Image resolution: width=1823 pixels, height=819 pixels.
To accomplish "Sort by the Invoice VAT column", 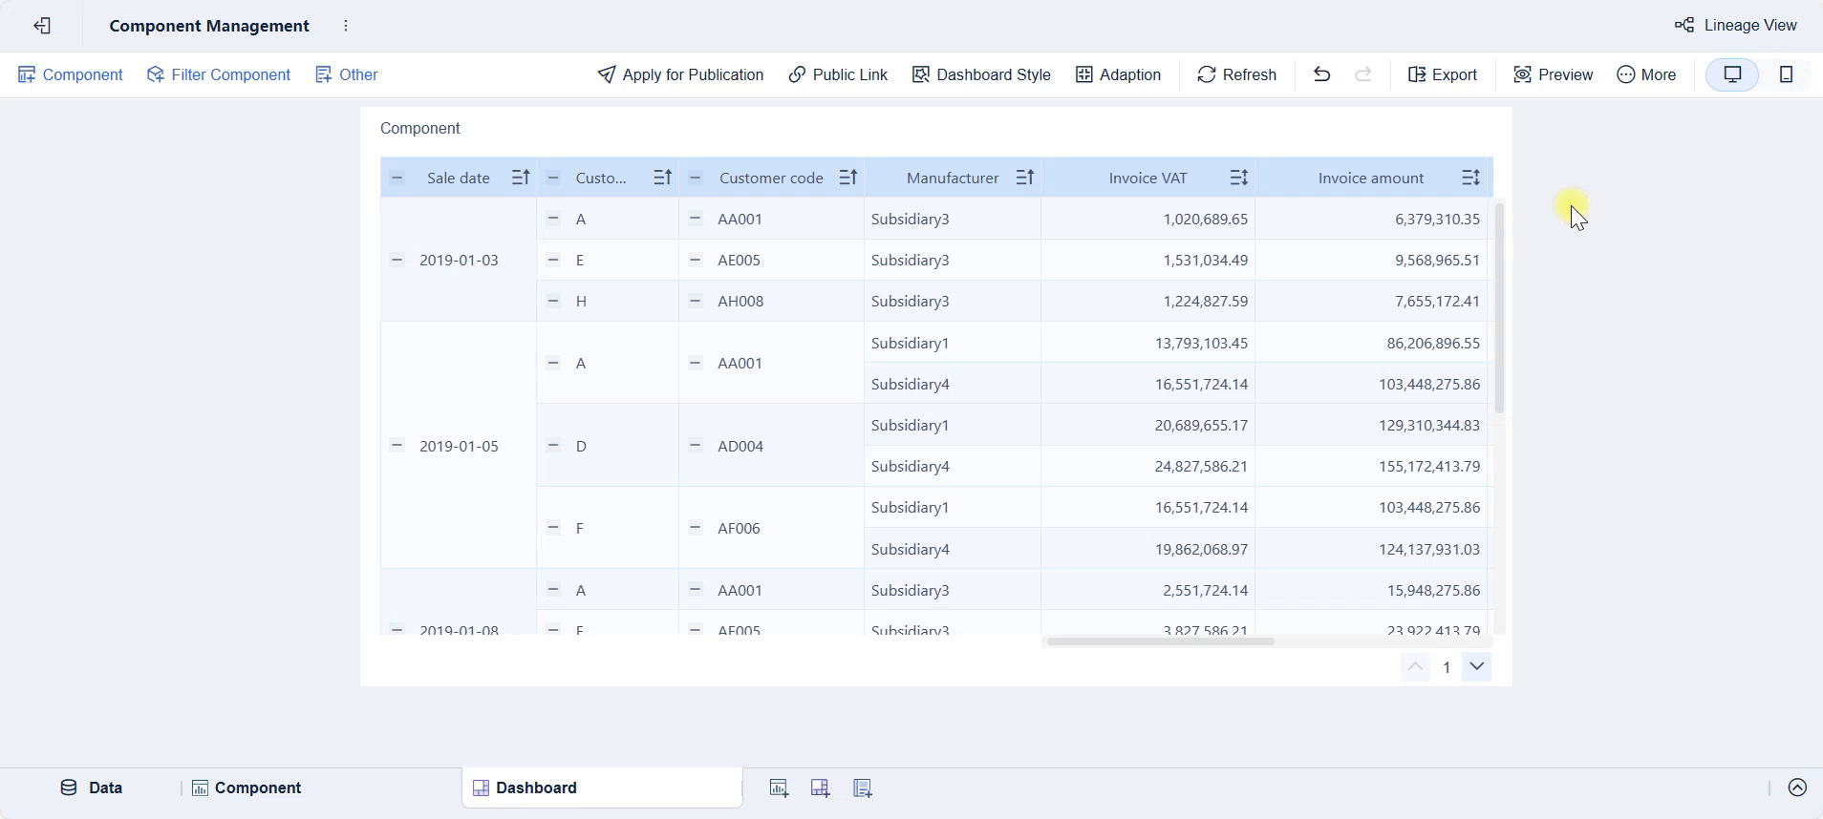I will pyautogui.click(x=1239, y=178).
